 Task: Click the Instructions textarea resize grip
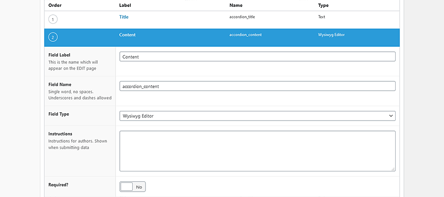tap(393, 169)
